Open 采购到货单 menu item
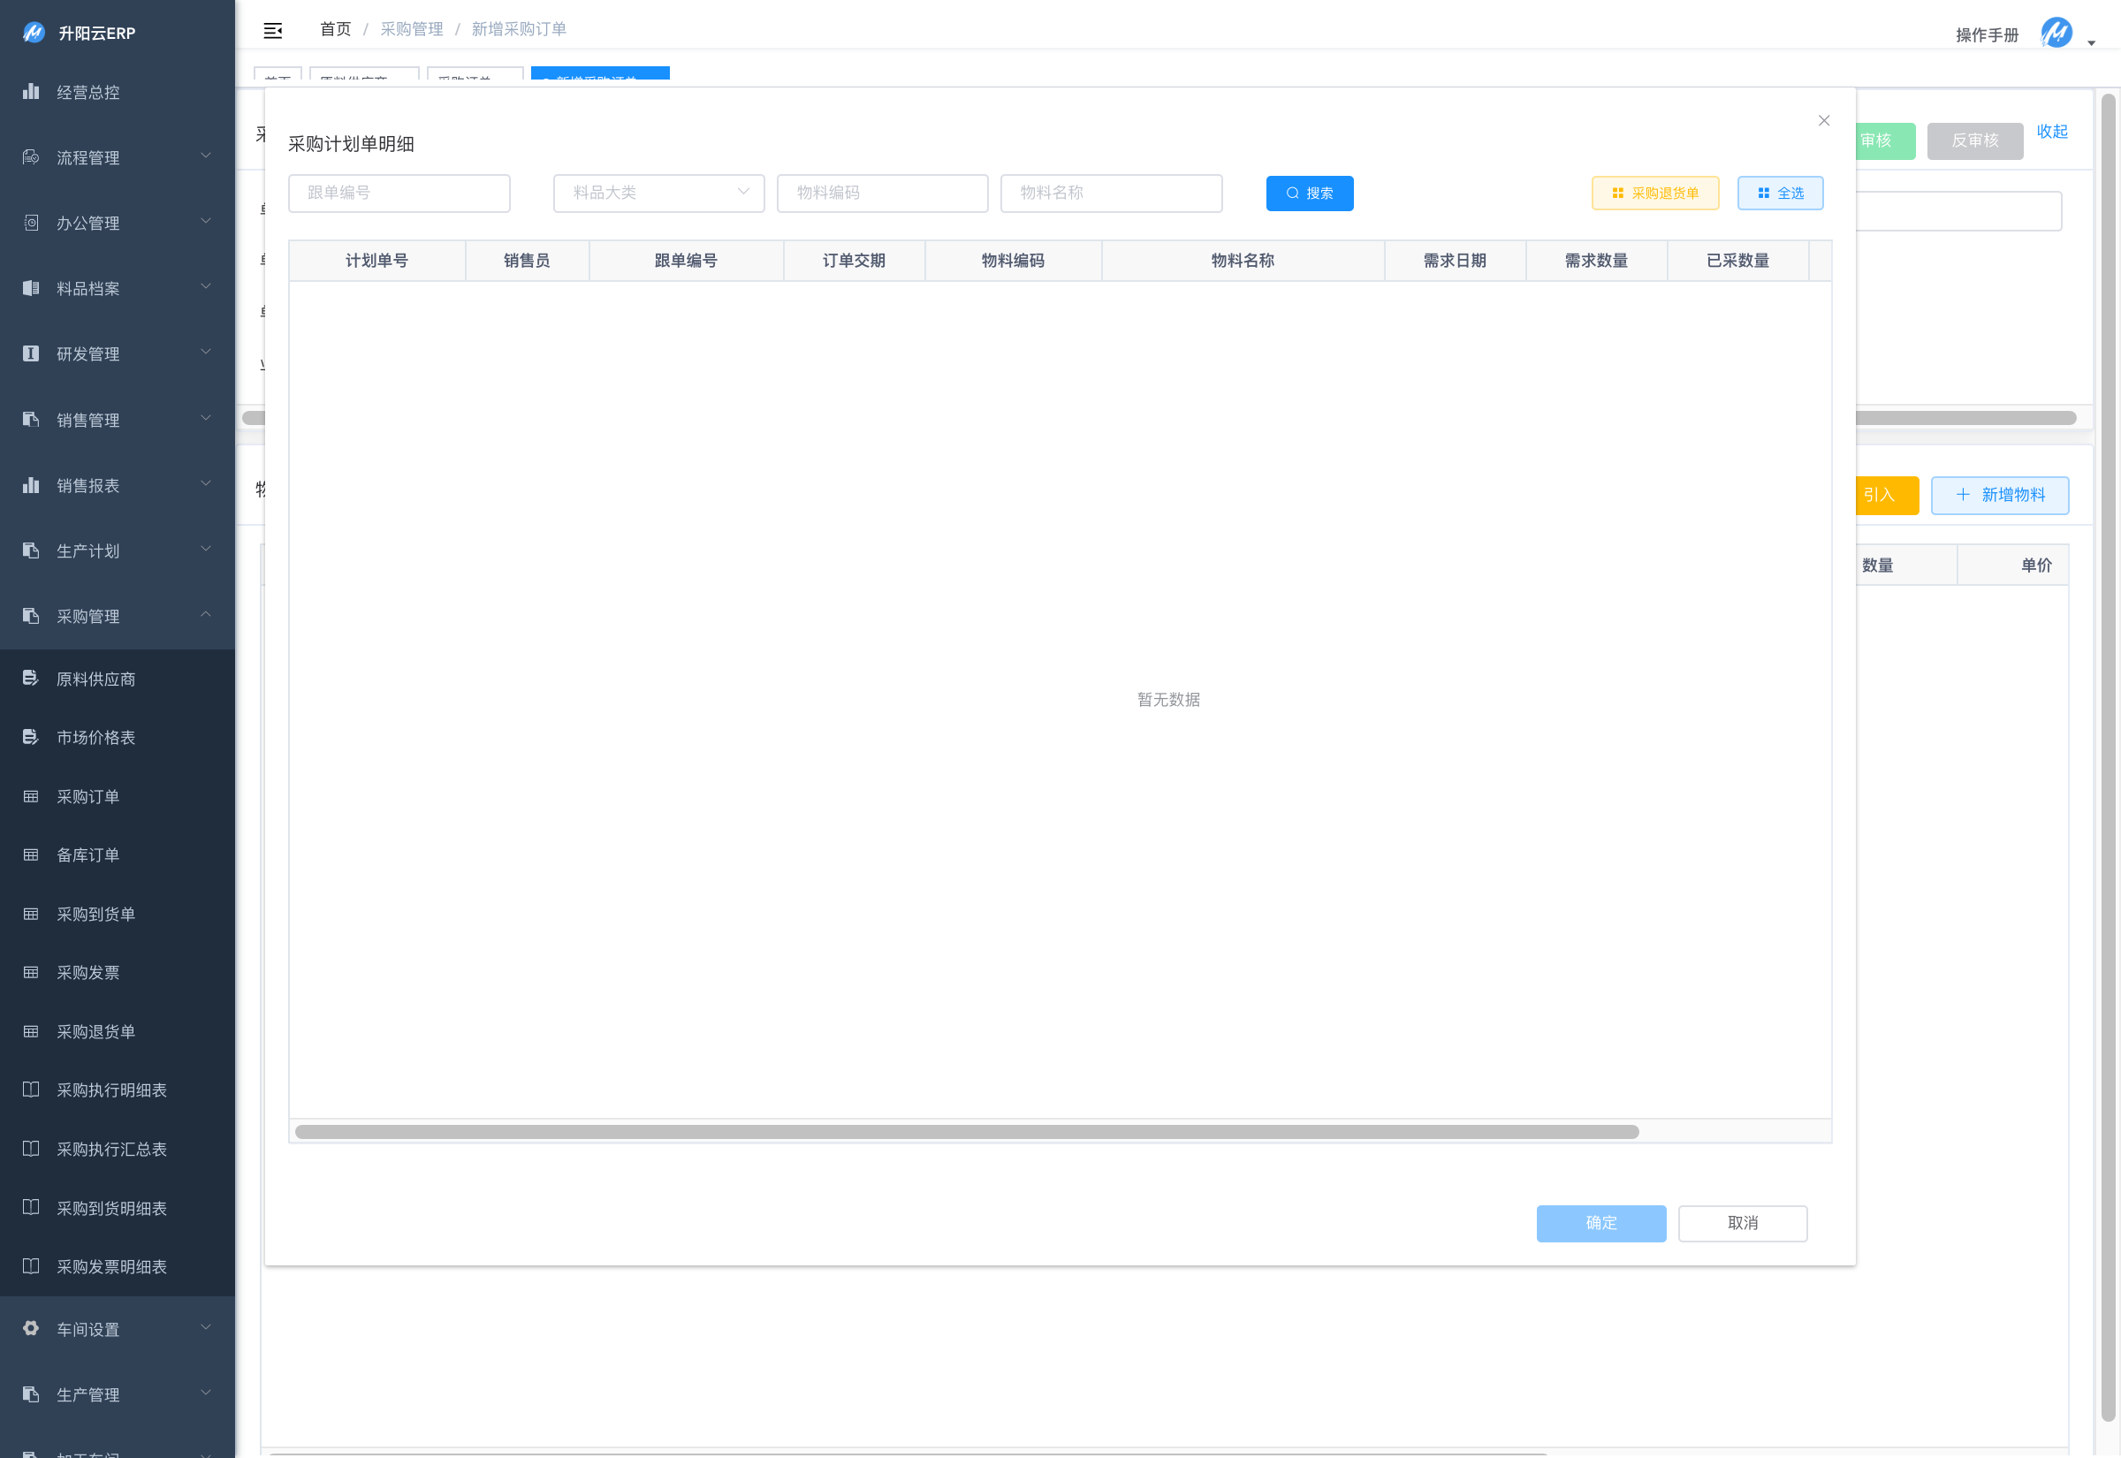This screenshot has height=1458, width=2121. [x=96, y=914]
